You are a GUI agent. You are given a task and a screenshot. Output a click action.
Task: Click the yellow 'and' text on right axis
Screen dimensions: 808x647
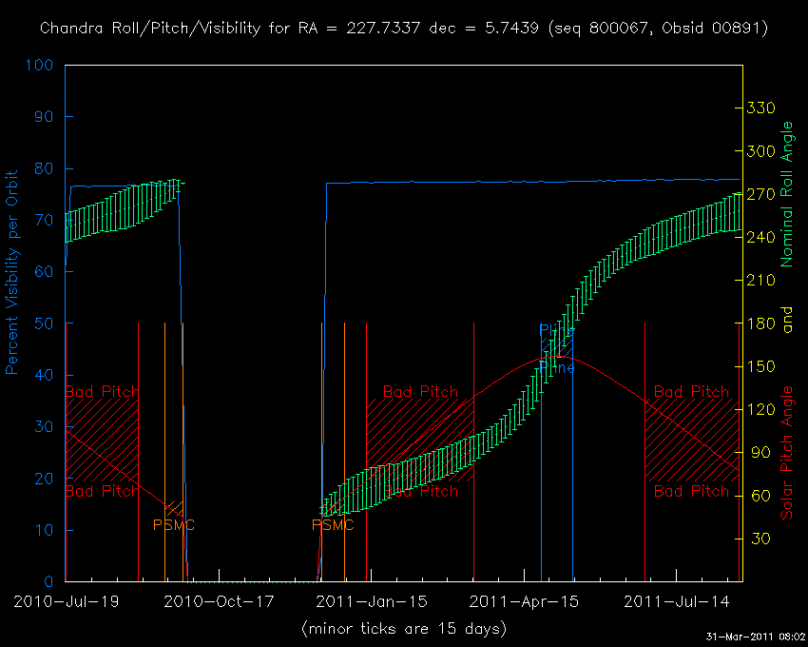[787, 323]
